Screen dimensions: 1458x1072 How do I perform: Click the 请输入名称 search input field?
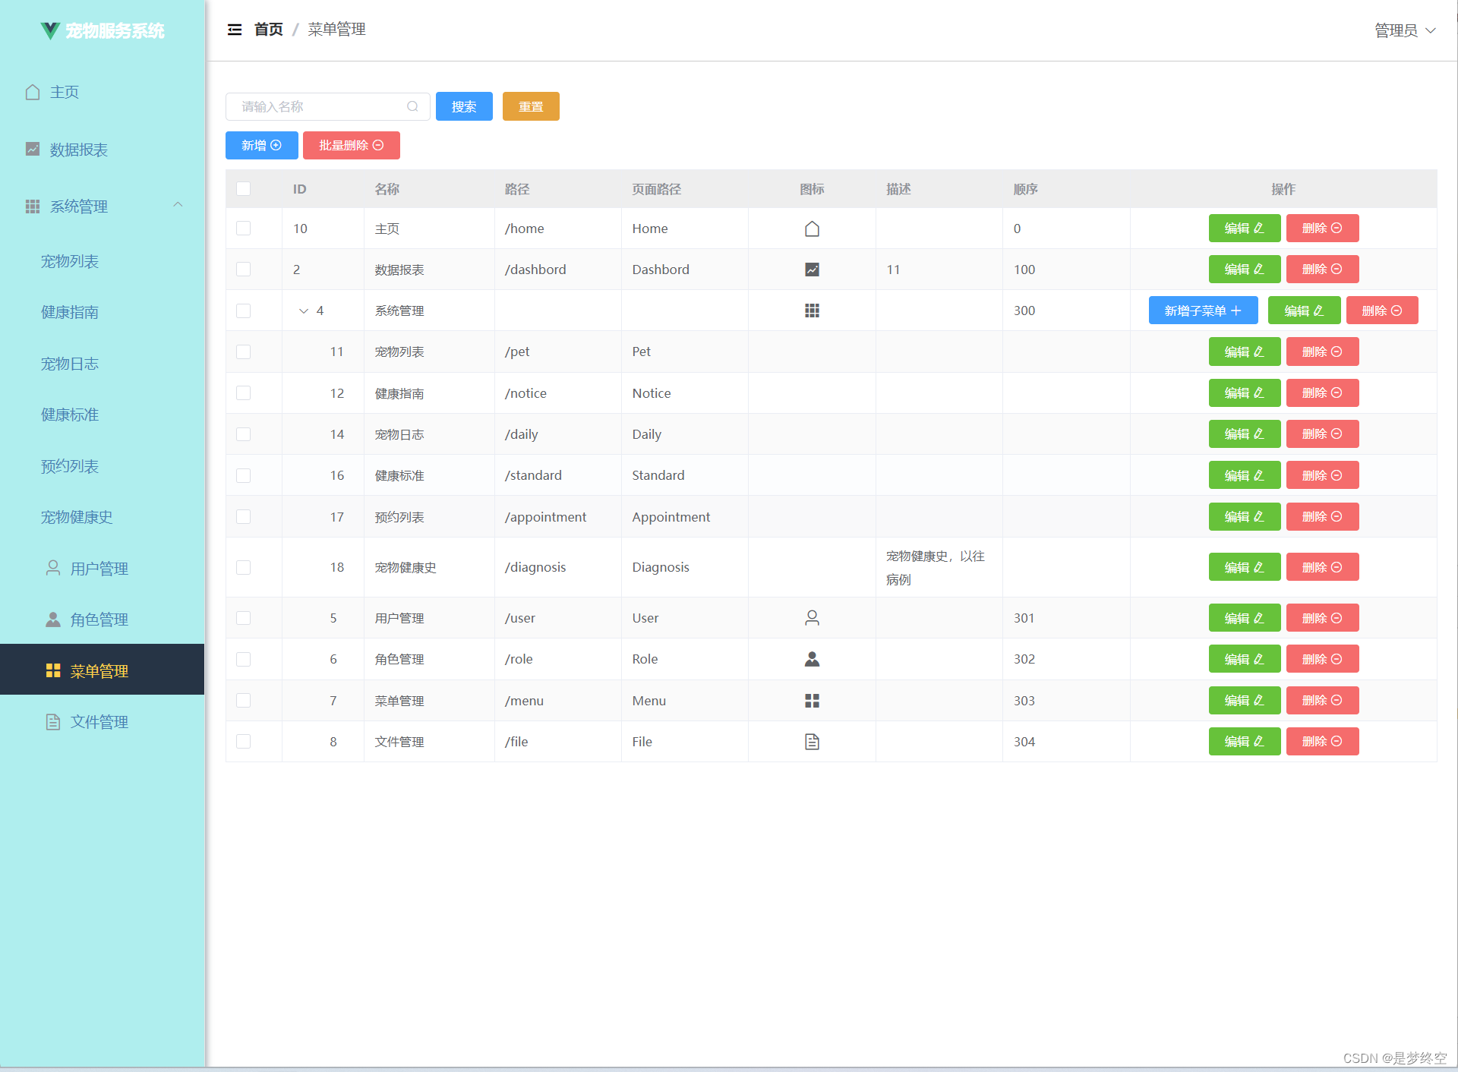pos(319,106)
